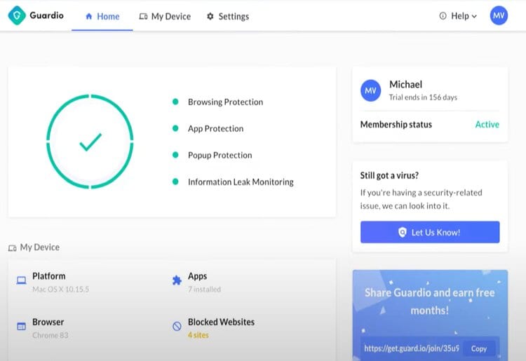Click the My Device section heading icon
This screenshot has height=361, width=526.
tap(13, 248)
